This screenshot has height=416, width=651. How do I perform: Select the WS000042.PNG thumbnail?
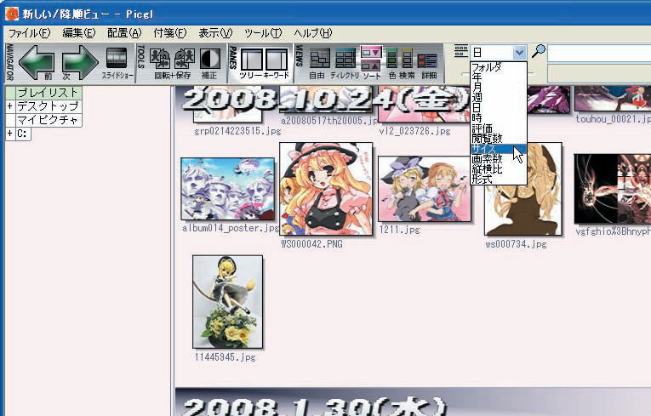326,189
